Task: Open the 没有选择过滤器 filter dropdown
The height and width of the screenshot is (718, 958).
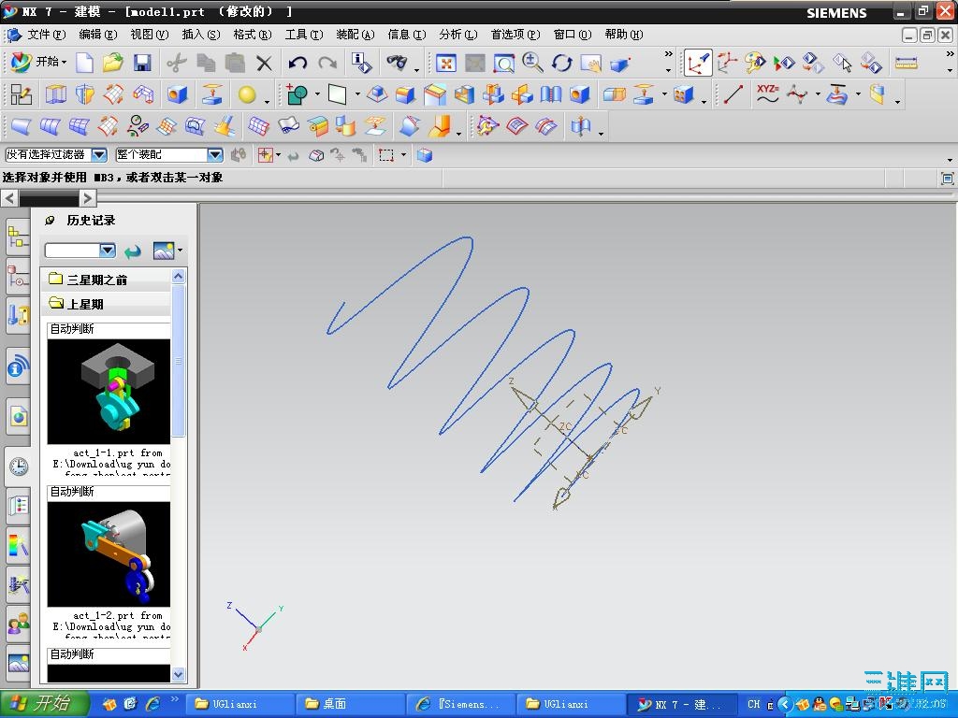Action: [x=99, y=154]
